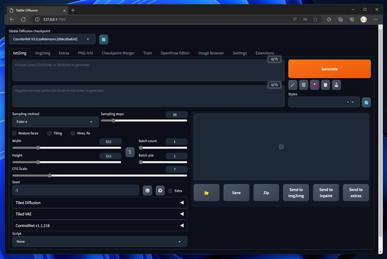The width and height of the screenshot is (387, 259).
Task: Click Send to img2img
Action: tap(296, 192)
